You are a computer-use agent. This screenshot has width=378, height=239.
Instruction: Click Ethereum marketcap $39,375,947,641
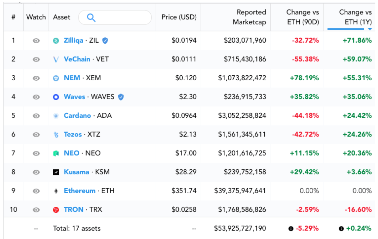tap(240, 191)
